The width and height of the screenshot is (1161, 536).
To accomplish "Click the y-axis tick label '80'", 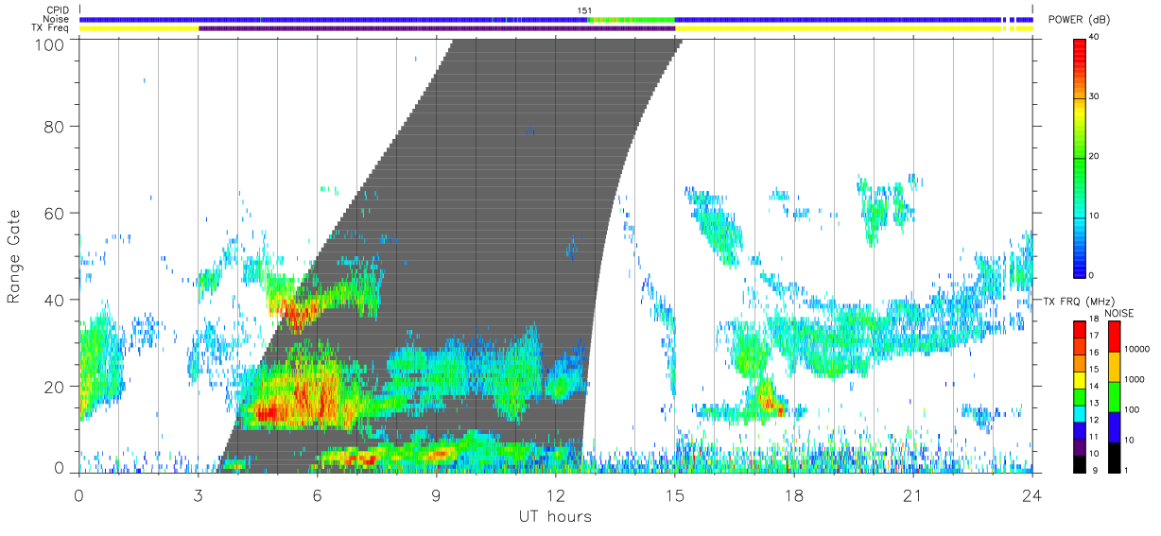I will point(56,127).
